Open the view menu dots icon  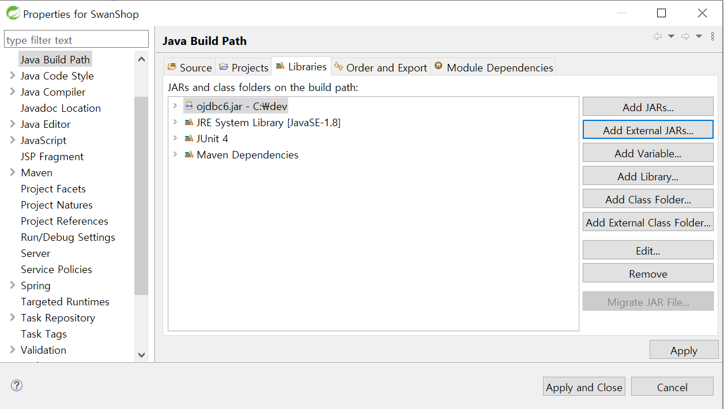(712, 36)
